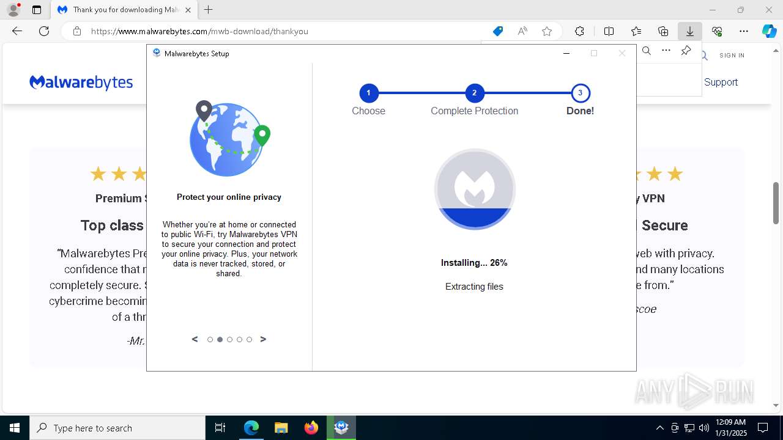Click the globe VPN illustration
The image size is (783, 440).
pyautogui.click(x=229, y=139)
